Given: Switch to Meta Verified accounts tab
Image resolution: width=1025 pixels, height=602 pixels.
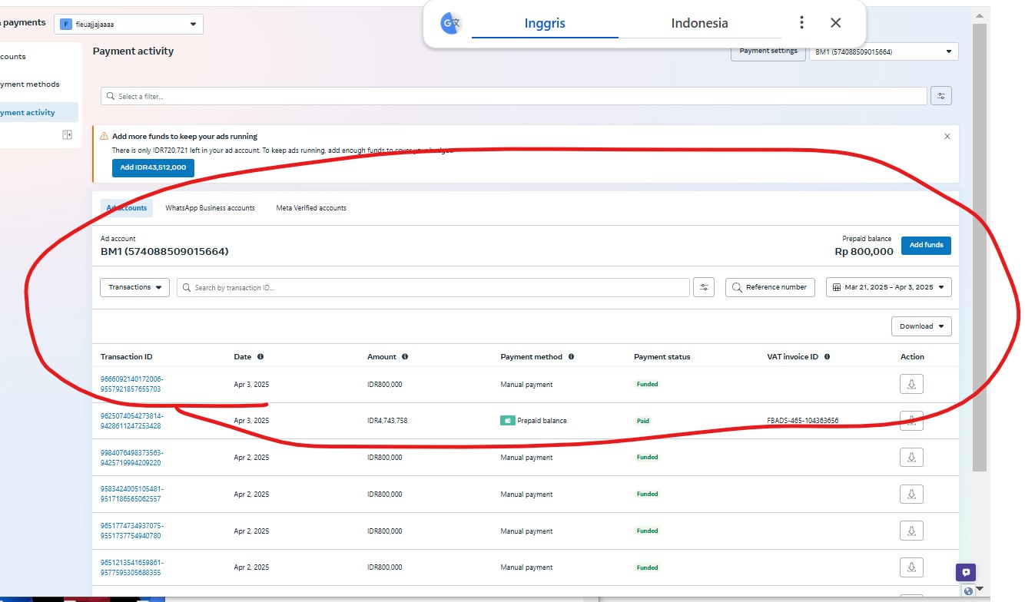Looking at the screenshot, I should 311,208.
